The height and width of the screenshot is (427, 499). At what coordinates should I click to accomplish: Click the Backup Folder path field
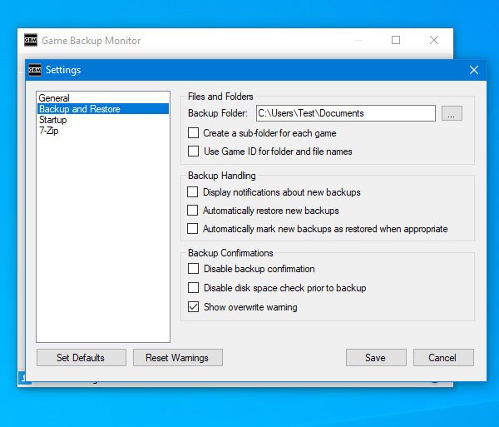click(346, 113)
